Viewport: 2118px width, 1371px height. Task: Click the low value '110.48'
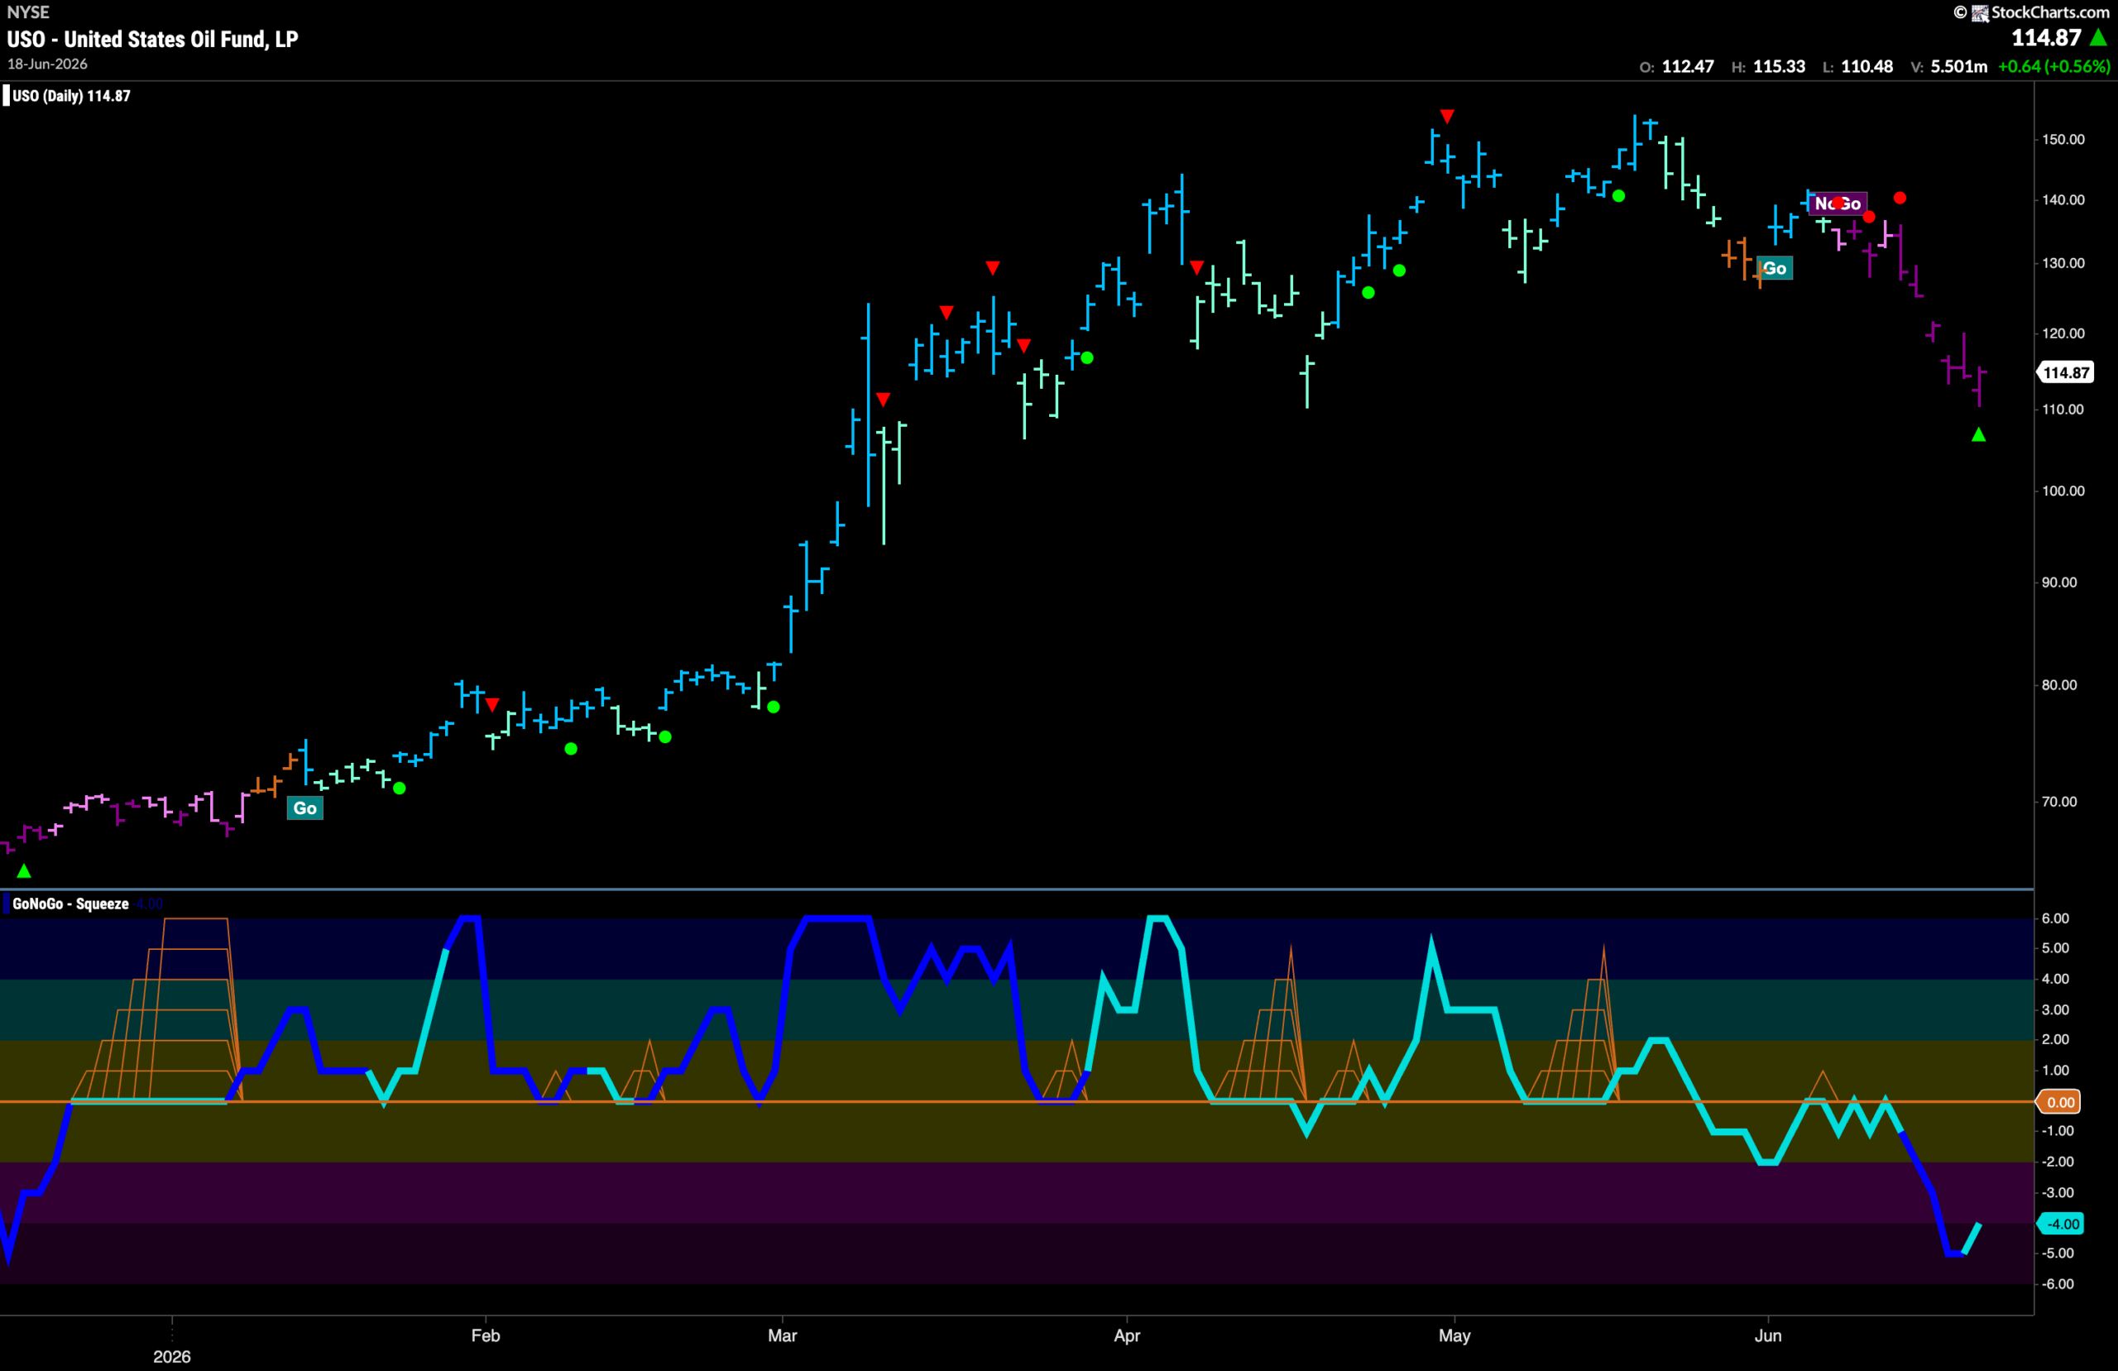1866,67
